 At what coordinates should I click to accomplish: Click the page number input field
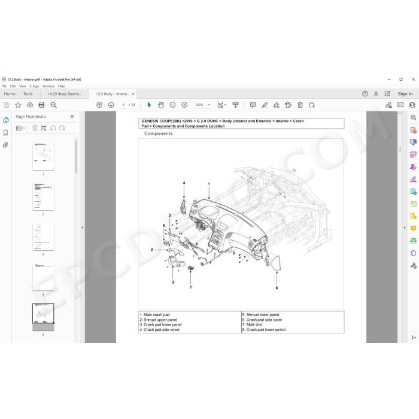tap(123, 105)
